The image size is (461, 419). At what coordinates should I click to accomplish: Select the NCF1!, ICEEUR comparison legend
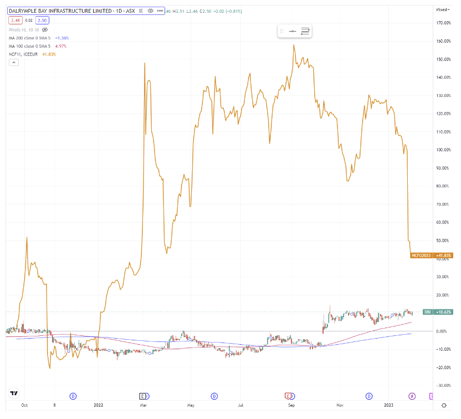(x=23, y=54)
